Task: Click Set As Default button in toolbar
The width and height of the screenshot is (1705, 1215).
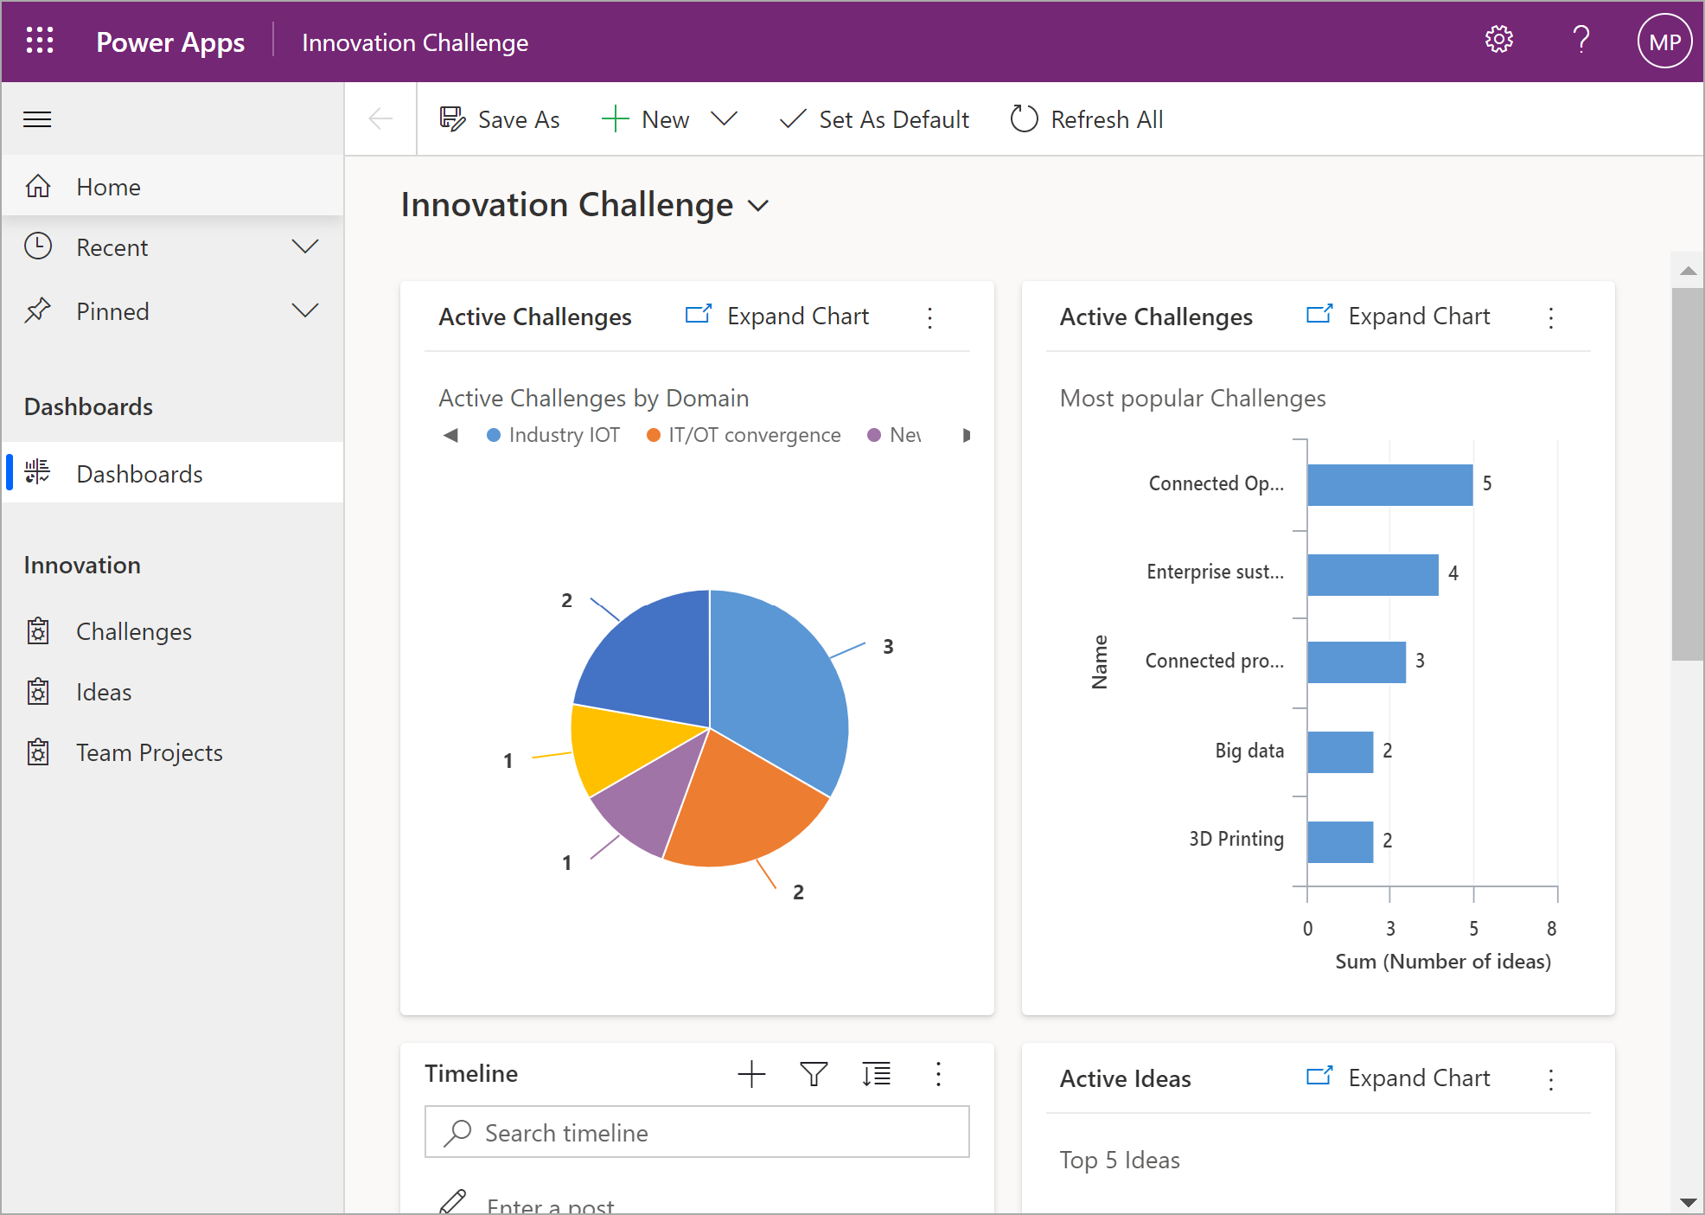Action: tap(873, 119)
